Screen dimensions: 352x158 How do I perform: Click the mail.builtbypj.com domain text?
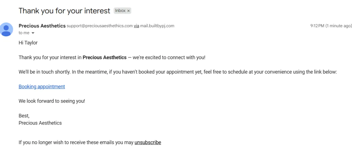pyautogui.click(x=157, y=26)
